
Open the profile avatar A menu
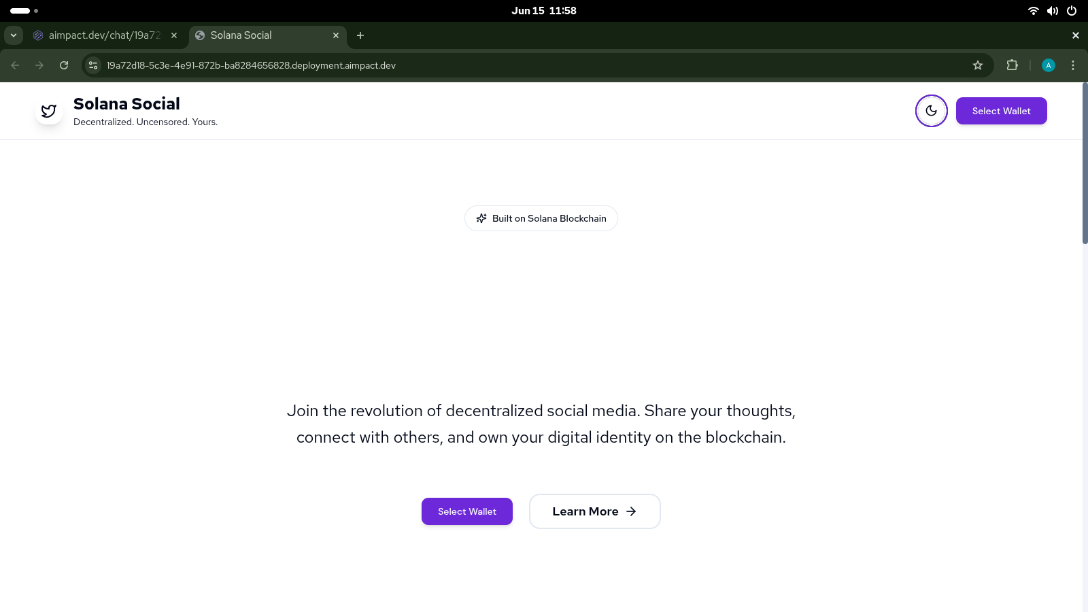(1049, 65)
